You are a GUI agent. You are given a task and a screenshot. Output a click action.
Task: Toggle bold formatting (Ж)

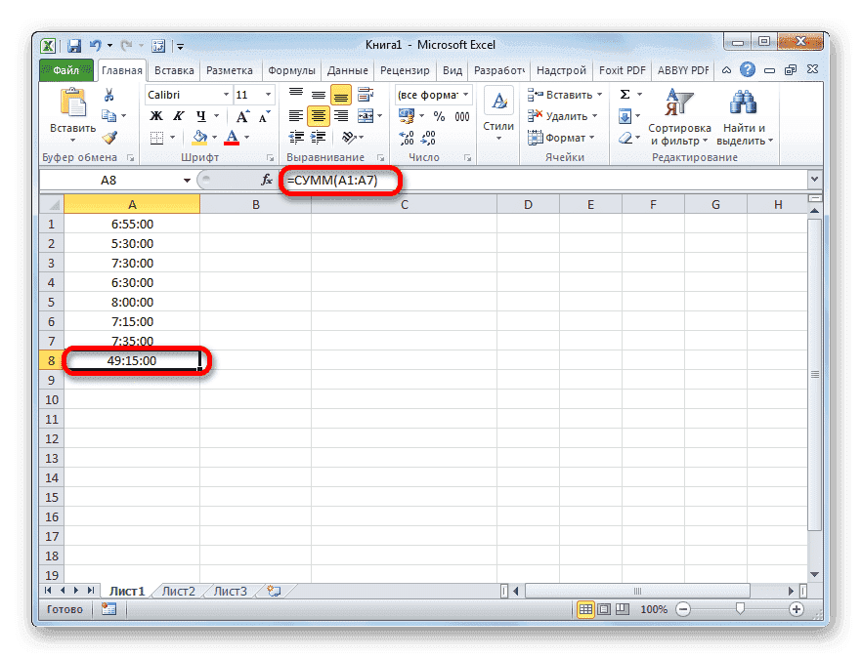(x=157, y=115)
